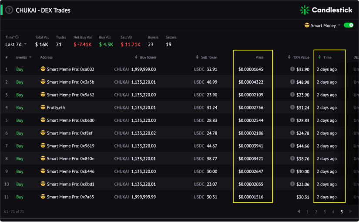The width and height of the screenshot is (359, 222).
Task: Click the info icon beside $31.24
Action: point(292,107)
